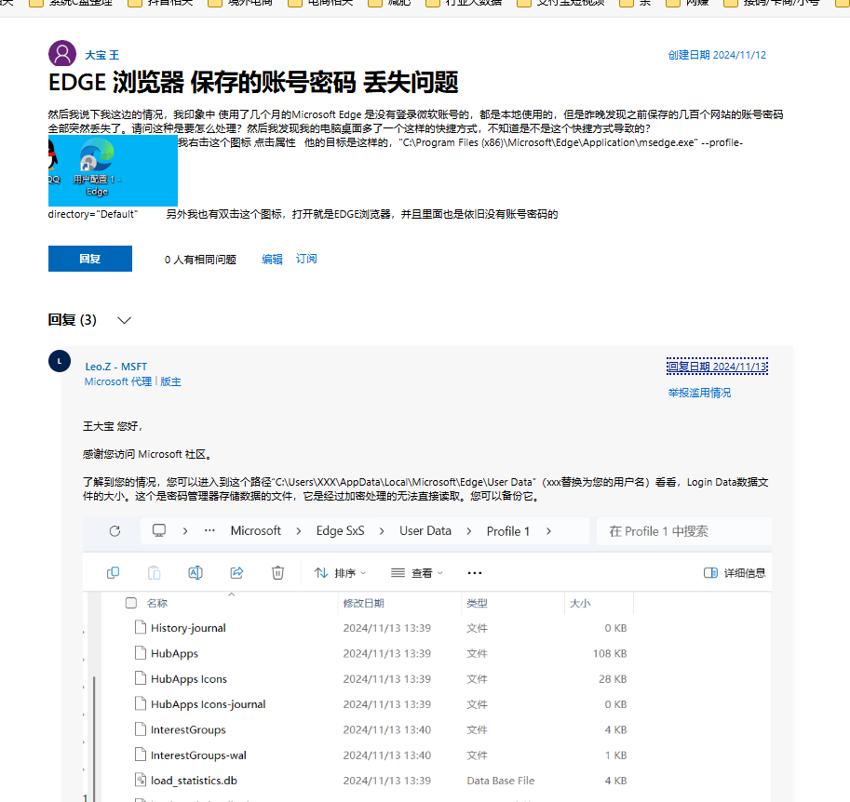Select the History-journal file row
Viewport: 850px width, 802px height.
click(381, 628)
